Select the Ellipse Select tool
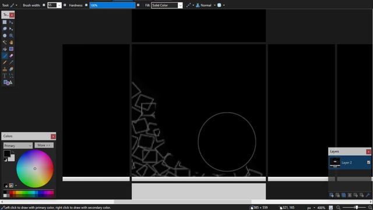 (x=5, y=36)
